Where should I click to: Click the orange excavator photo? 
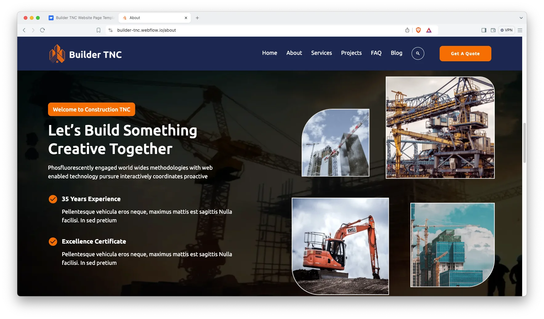pyautogui.click(x=340, y=246)
